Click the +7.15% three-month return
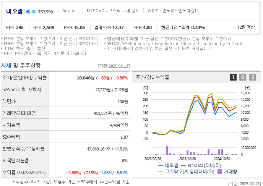263x186 pixels. (90, 173)
